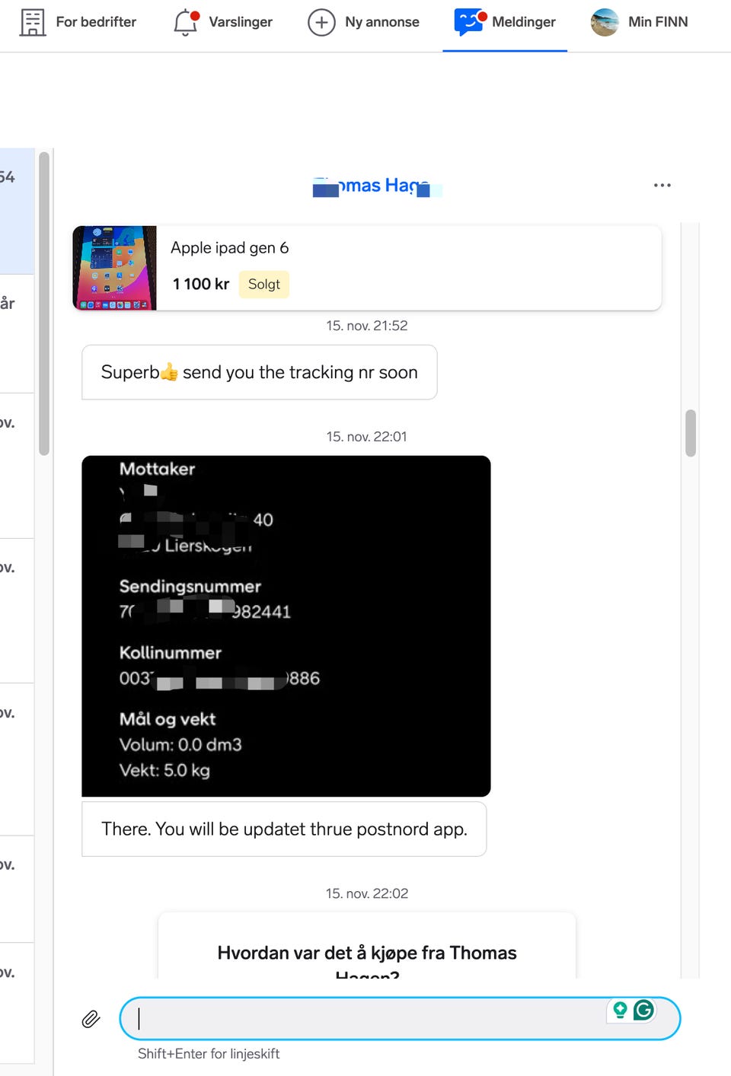The image size is (731, 1076).
Task: Click the 'Superb send you the tracking' message
Action: (x=260, y=372)
